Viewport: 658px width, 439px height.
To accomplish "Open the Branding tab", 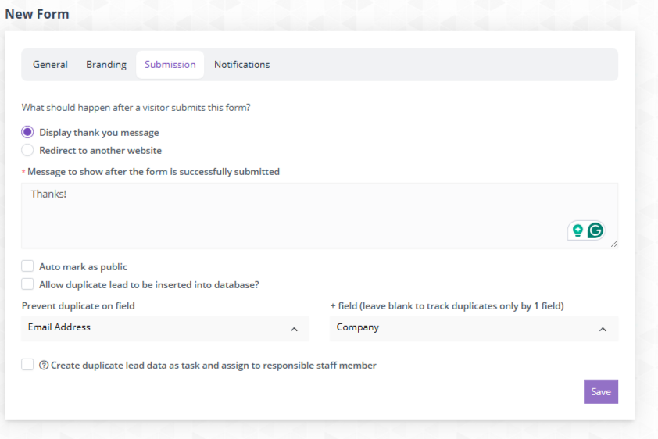I will tap(106, 65).
